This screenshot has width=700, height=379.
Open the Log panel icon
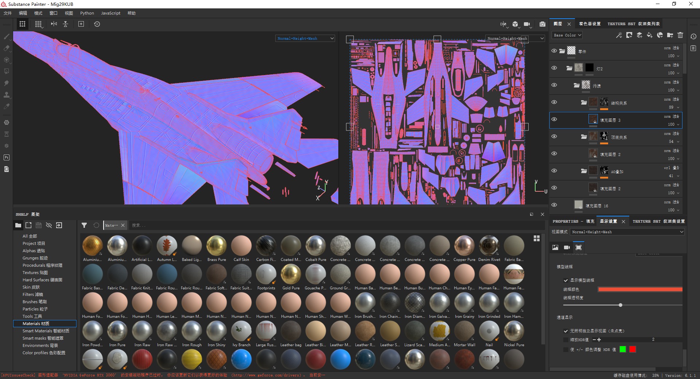click(x=693, y=48)
